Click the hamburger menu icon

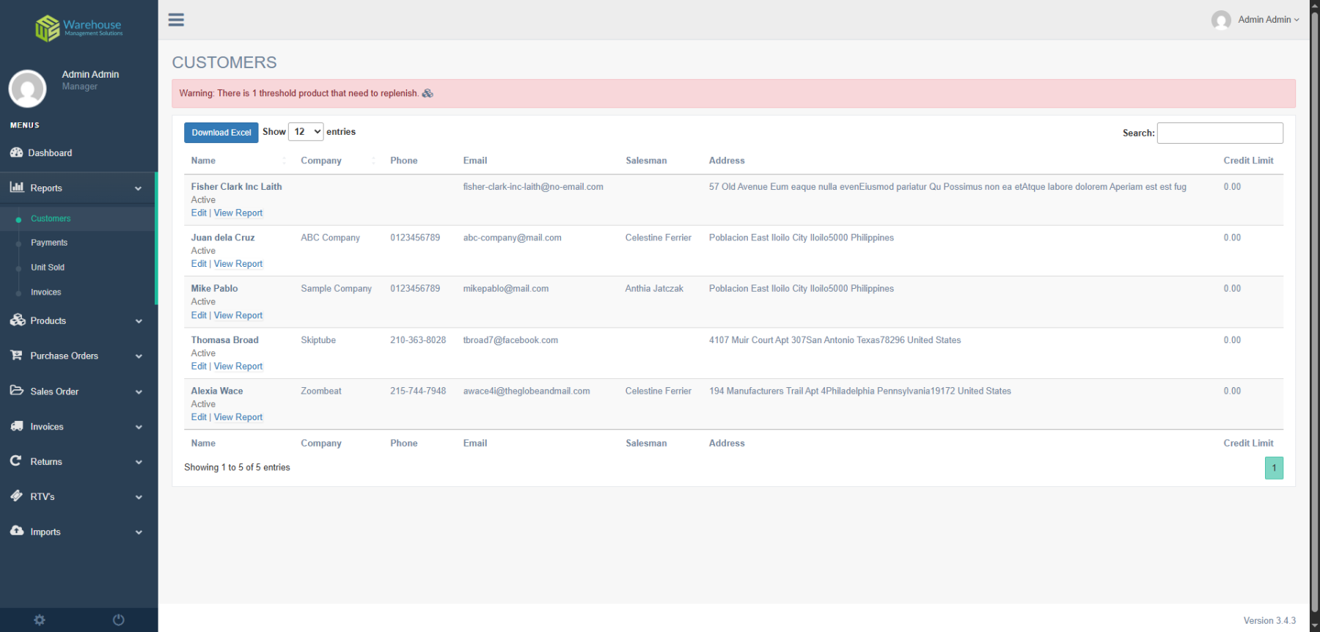pos(176,20)
